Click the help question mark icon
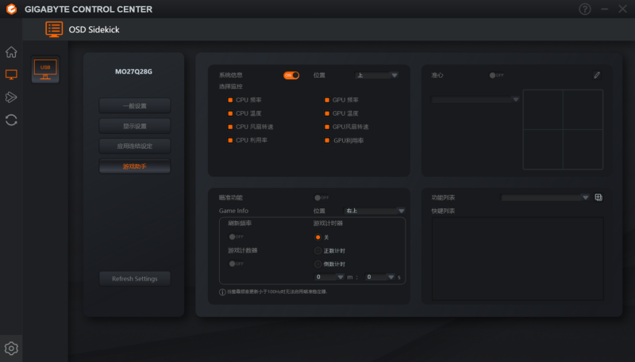This screenshot has width=635, height=362. pos(585,10)
